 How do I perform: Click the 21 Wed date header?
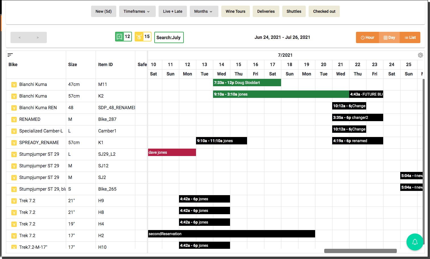click(x=341, y=69)
